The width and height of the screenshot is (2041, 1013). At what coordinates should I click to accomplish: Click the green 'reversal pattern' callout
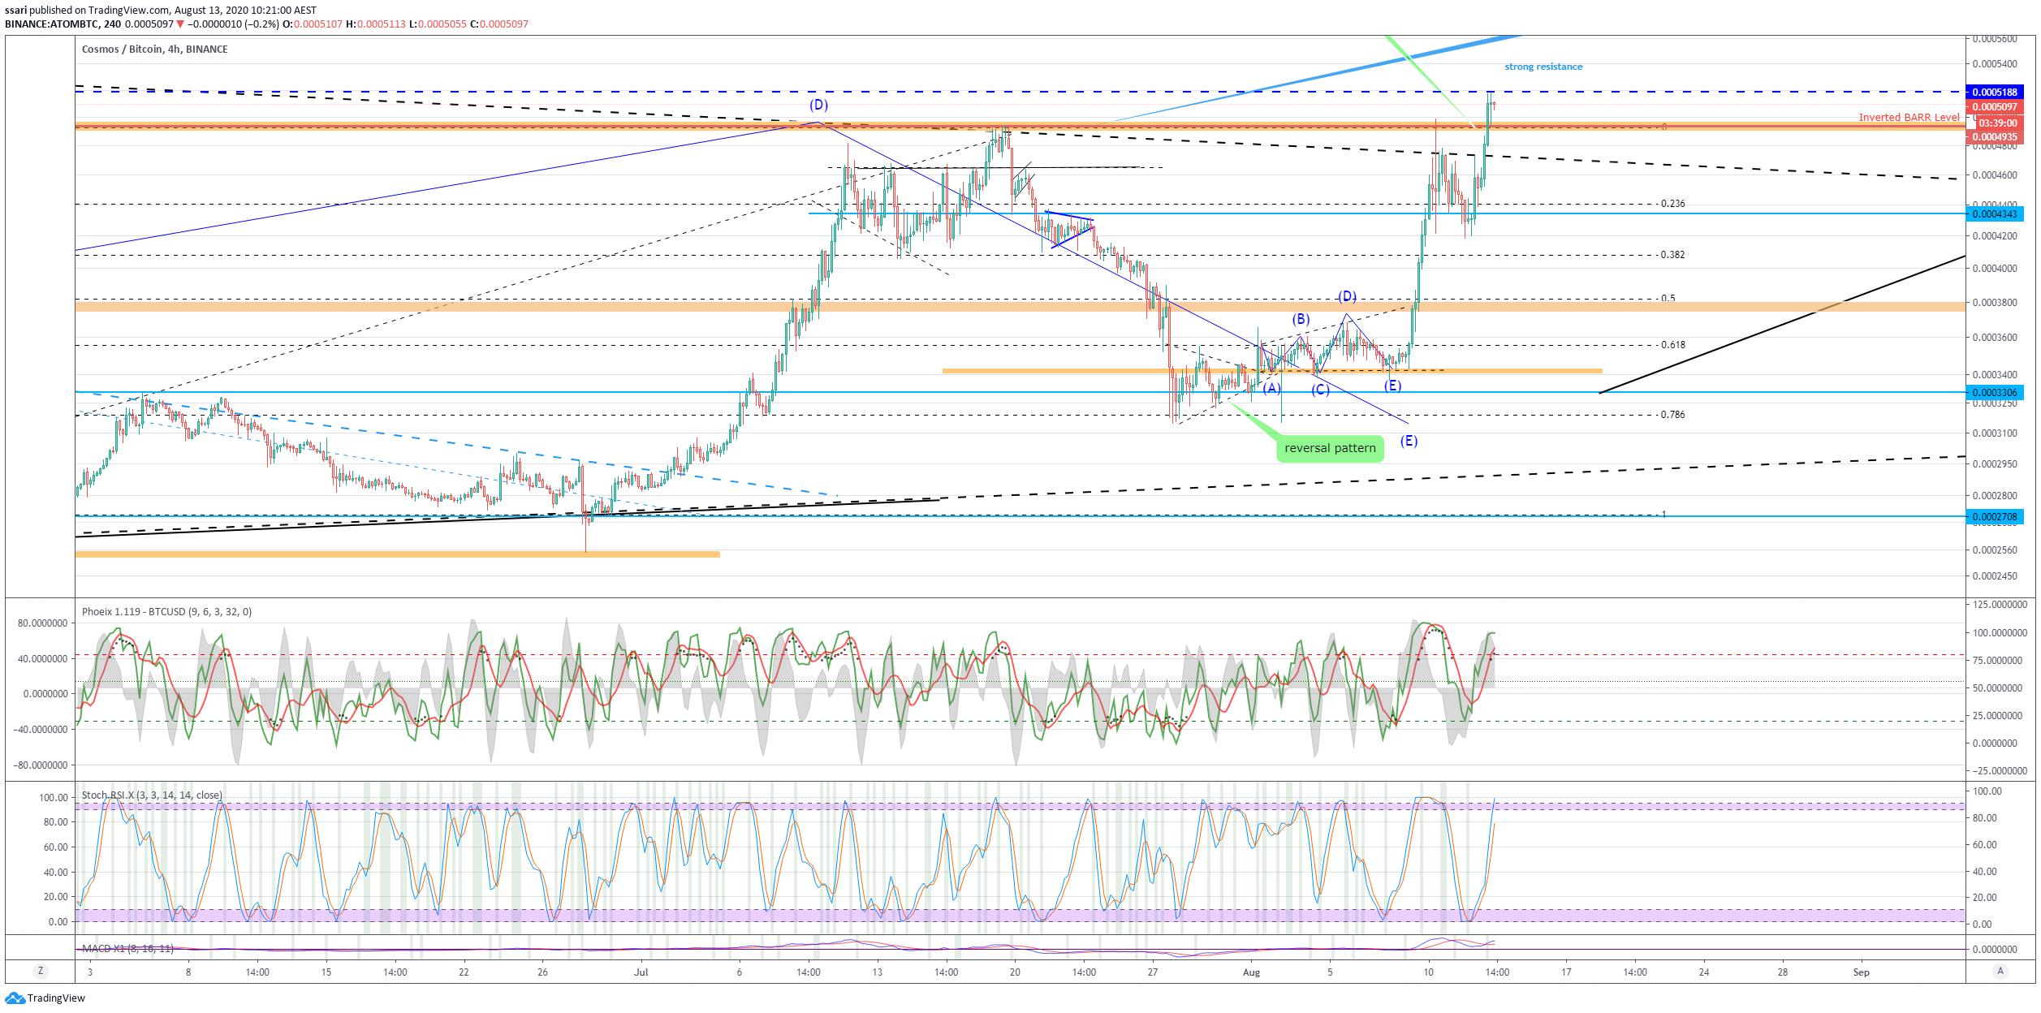point(1330,448)
